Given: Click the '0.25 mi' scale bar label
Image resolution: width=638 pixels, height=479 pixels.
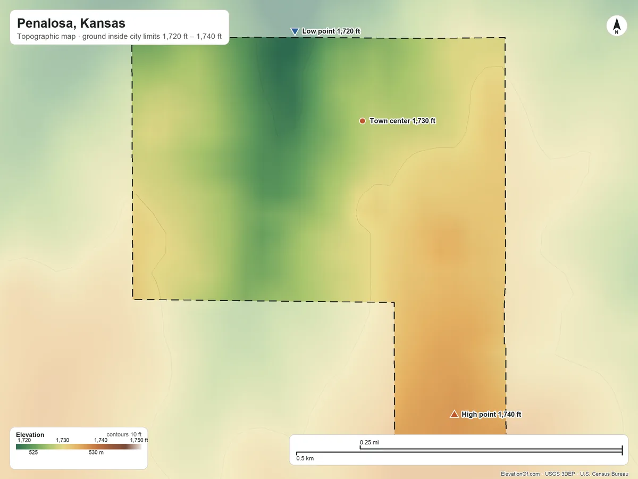Looking at the screenshot, I should click(370, 442).
